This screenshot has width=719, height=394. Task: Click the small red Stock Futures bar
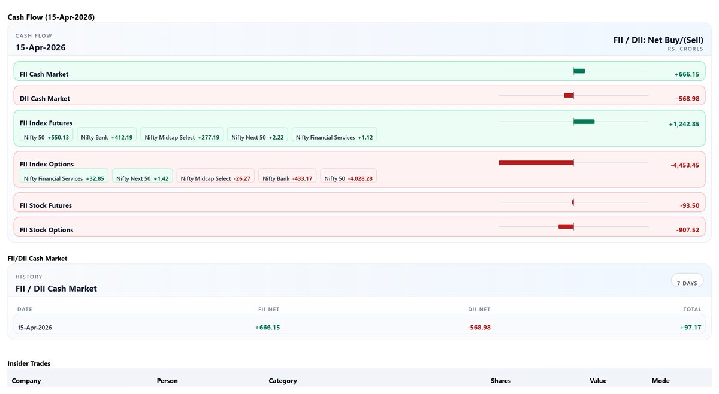573,202
